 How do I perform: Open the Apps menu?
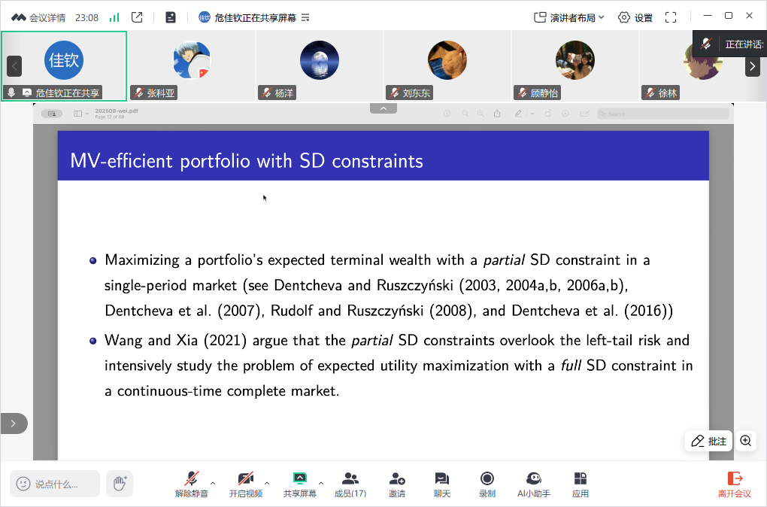[x=581, y=484]
